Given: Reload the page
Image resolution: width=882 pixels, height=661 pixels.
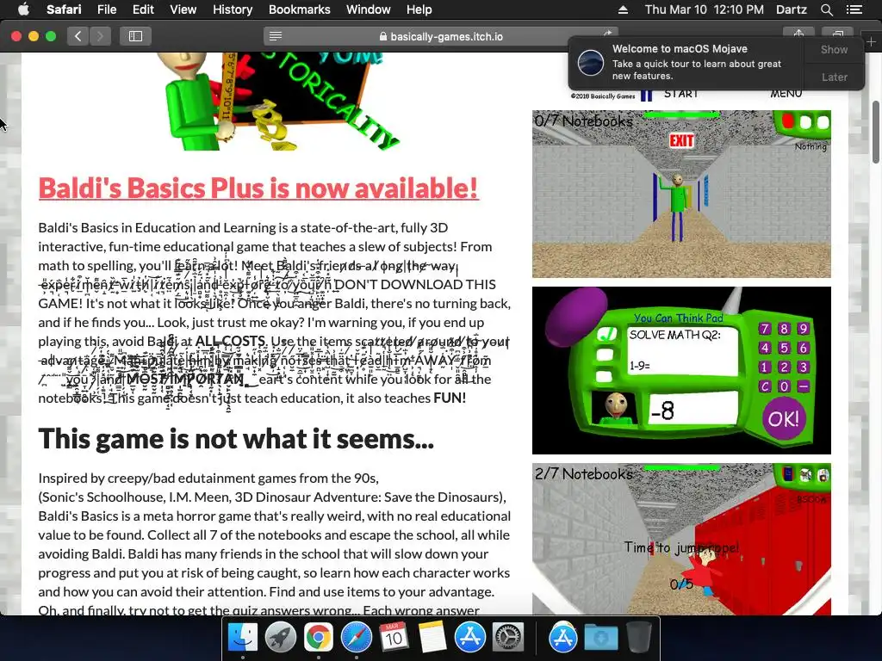Looking at the screenshot, I should pos(607,34).
